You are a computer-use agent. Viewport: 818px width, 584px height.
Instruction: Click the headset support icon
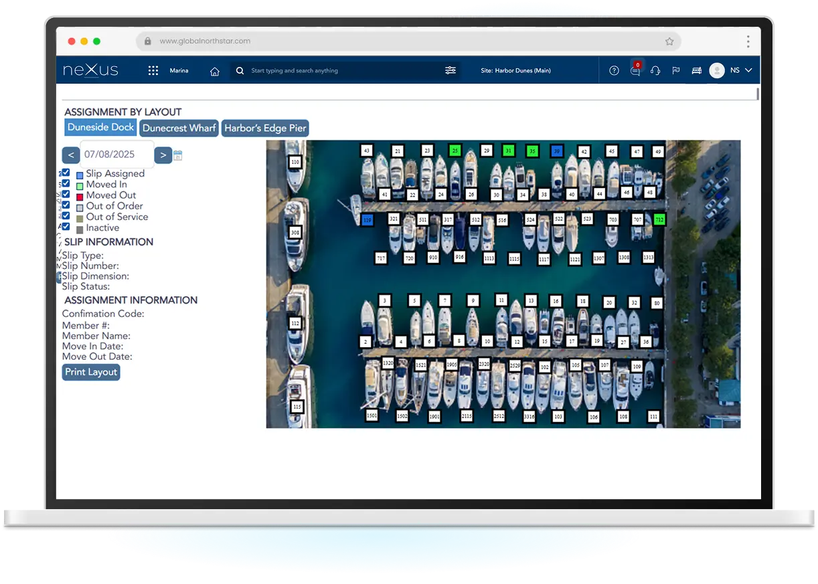pyautogui.click(x=655, y=70)
